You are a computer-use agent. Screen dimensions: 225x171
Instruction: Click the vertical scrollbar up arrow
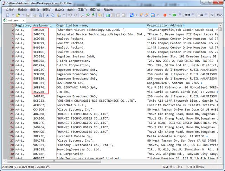[x=220, y=26]
